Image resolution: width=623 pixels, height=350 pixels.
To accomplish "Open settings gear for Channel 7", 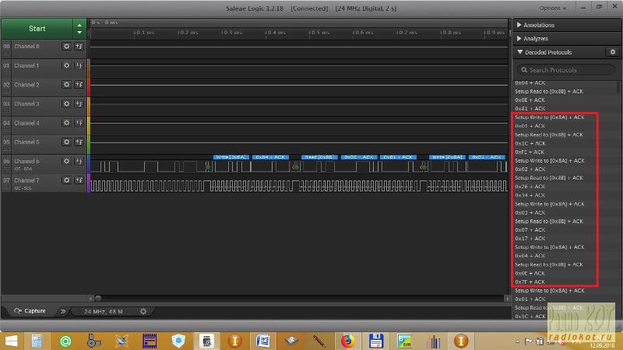I will coord(66,180).
